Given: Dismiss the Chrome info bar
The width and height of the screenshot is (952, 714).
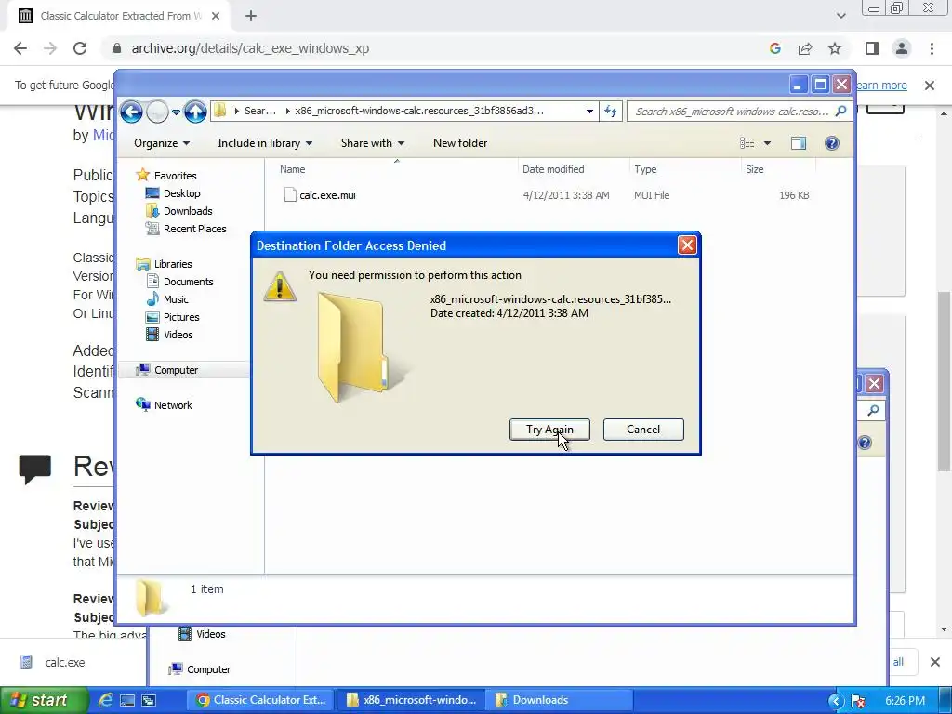Looking at the screenshot, I should click(x=930, y=86).
